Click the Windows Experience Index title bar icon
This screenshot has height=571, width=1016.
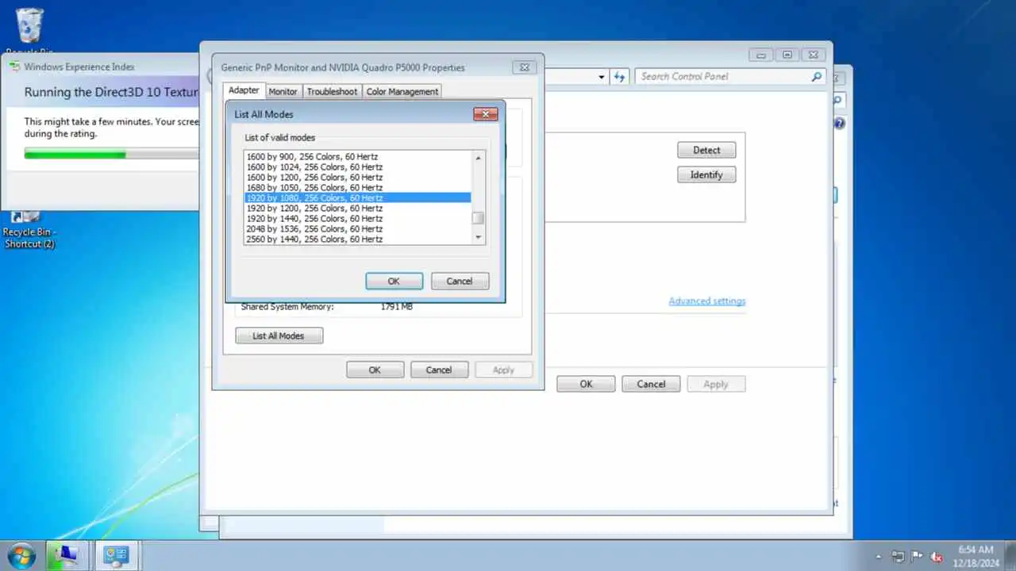click(x=14, y=67)
